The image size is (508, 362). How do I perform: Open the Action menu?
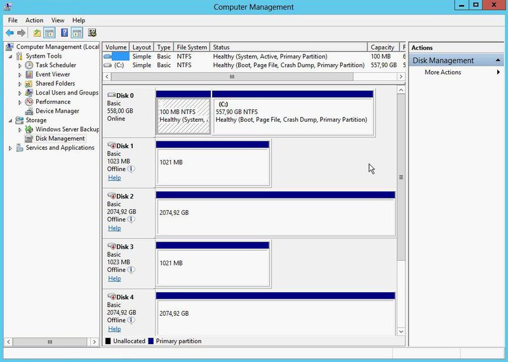tap(34, 20)
